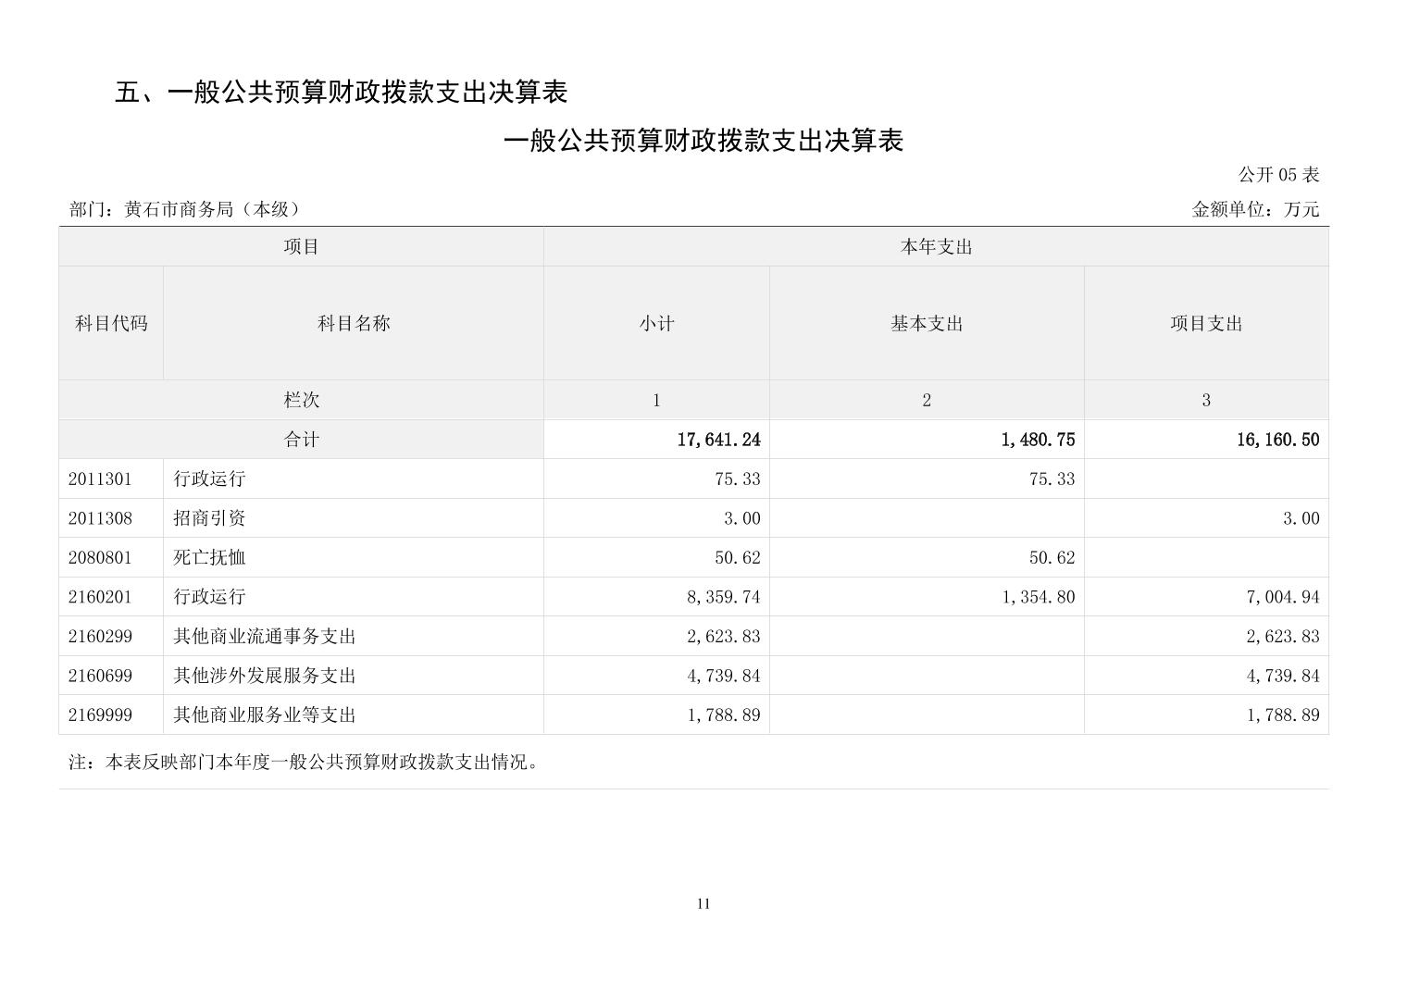Image resolution: width=1407 pixels, height=994 pixels.
Task: Click the 其他商业流通事务支出 cell
Action: pyautogui.click(x=265, y=637)
